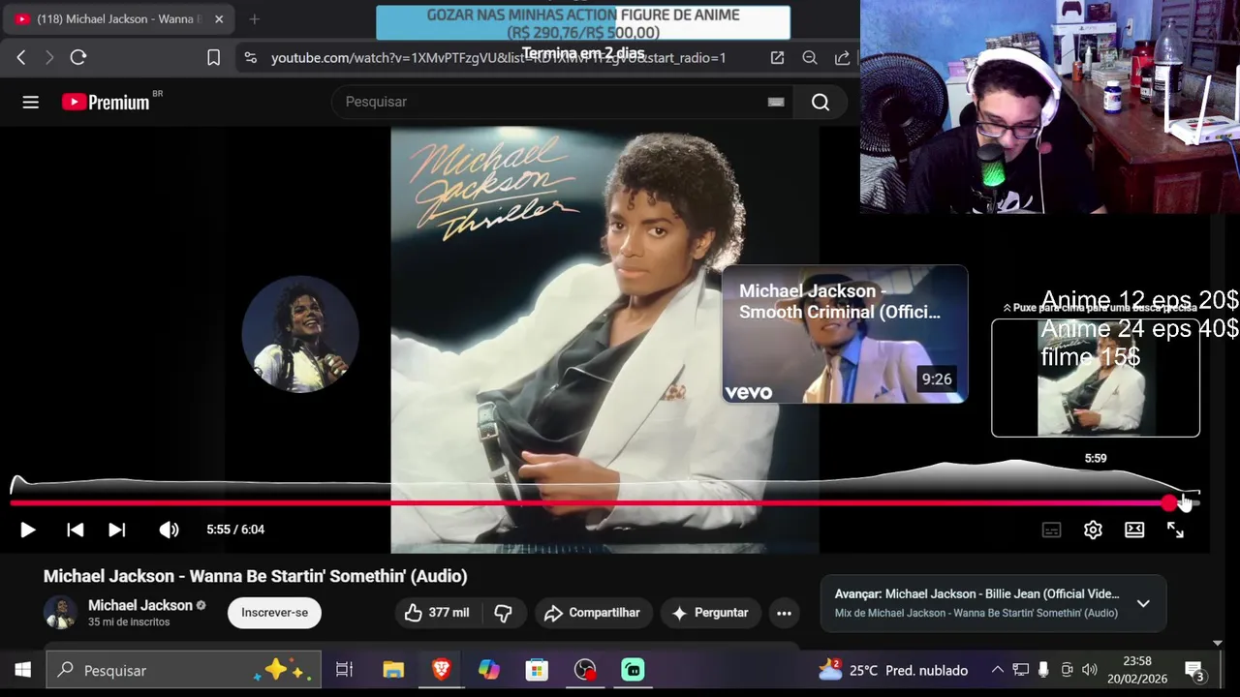Click the progress bar scrubber handle
The width and height of the screenshot is (1240, 697).
(1169, 502)
